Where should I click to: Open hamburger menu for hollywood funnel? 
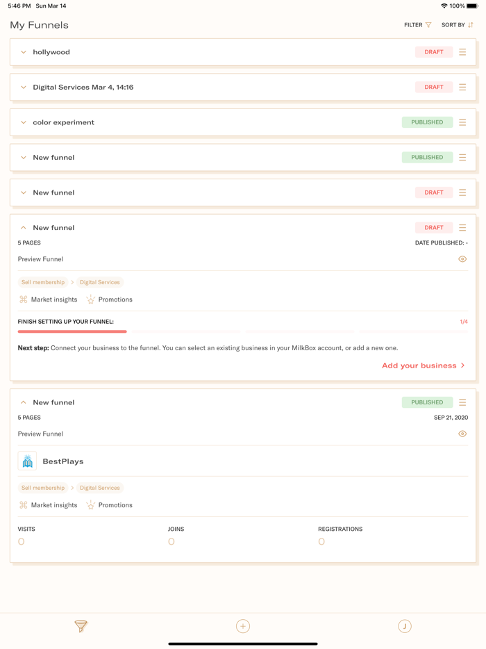click(462, 52)
